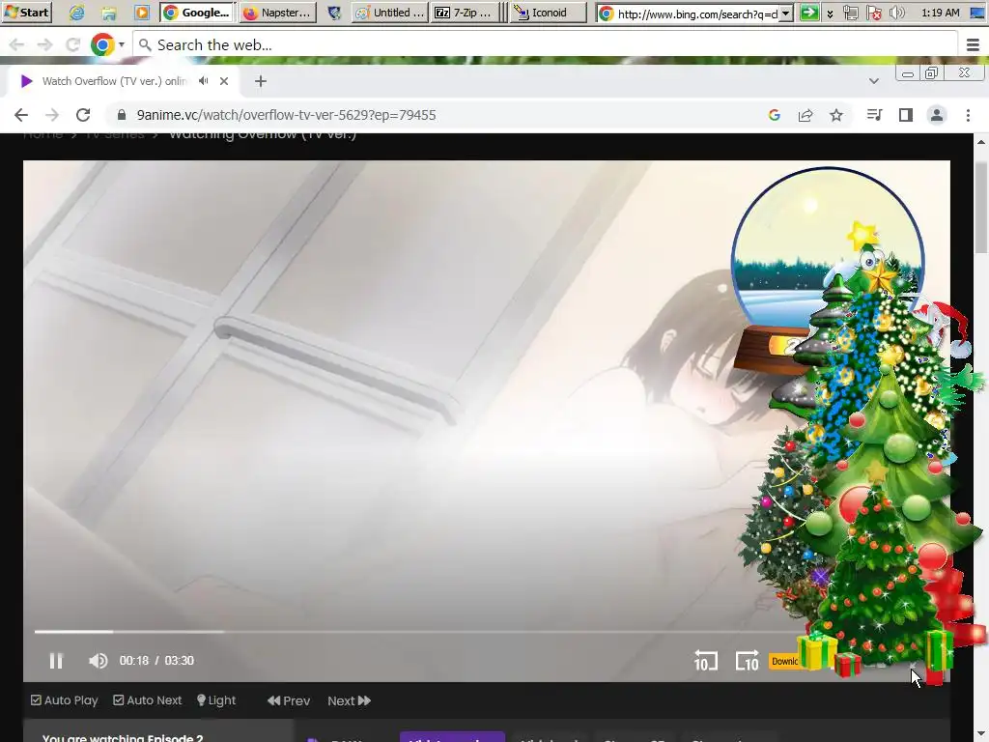Show desktop via the taskbar corner icon
The height and width of the screenshot is (742, 989).
[x=977, y=13]
